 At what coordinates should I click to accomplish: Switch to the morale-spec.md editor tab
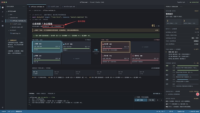(69, 6)
